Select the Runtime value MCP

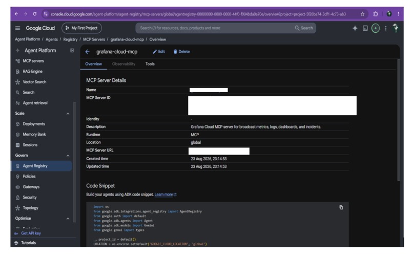point(195,135)
